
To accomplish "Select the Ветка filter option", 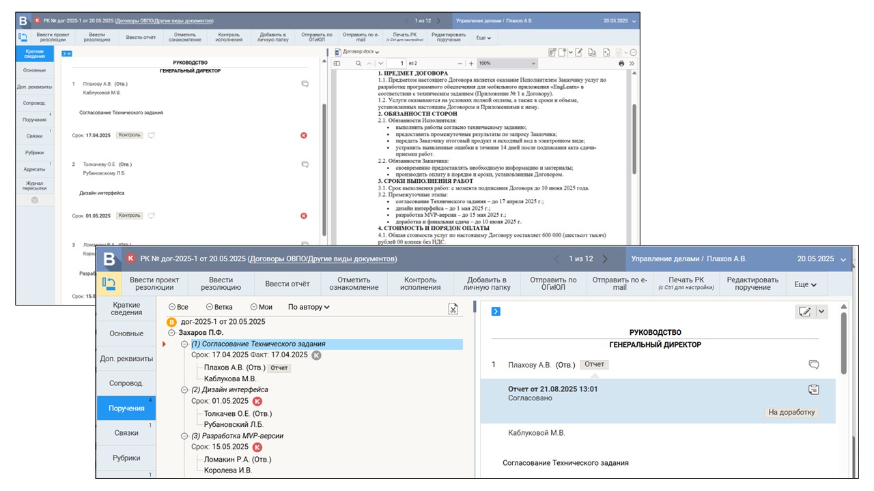I will coord(218,307).
